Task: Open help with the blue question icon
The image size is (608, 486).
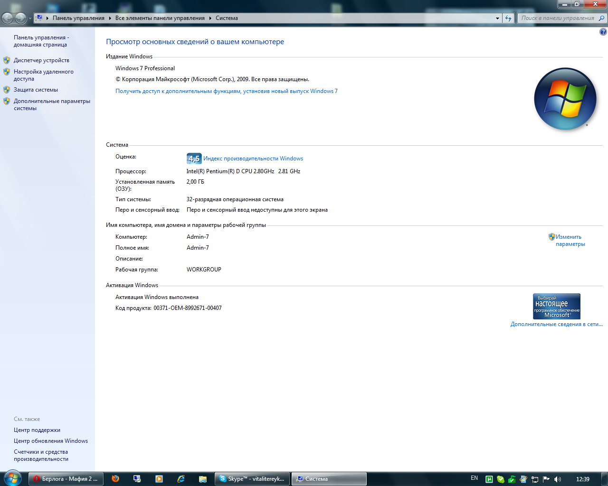Action: (x=603, y=32)
